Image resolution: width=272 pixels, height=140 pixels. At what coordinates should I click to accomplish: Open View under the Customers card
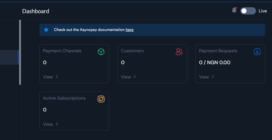(126, 77)
